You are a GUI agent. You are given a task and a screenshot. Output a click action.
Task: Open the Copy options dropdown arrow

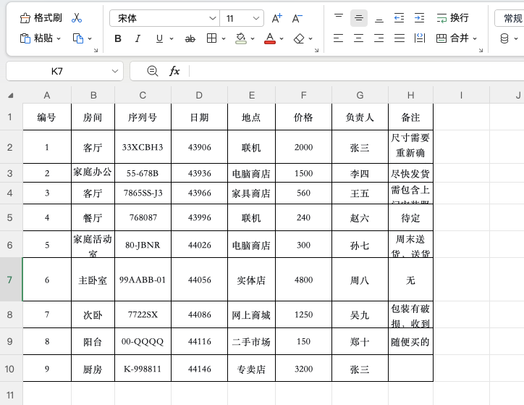pyautogui.click(x=90, y=39)
